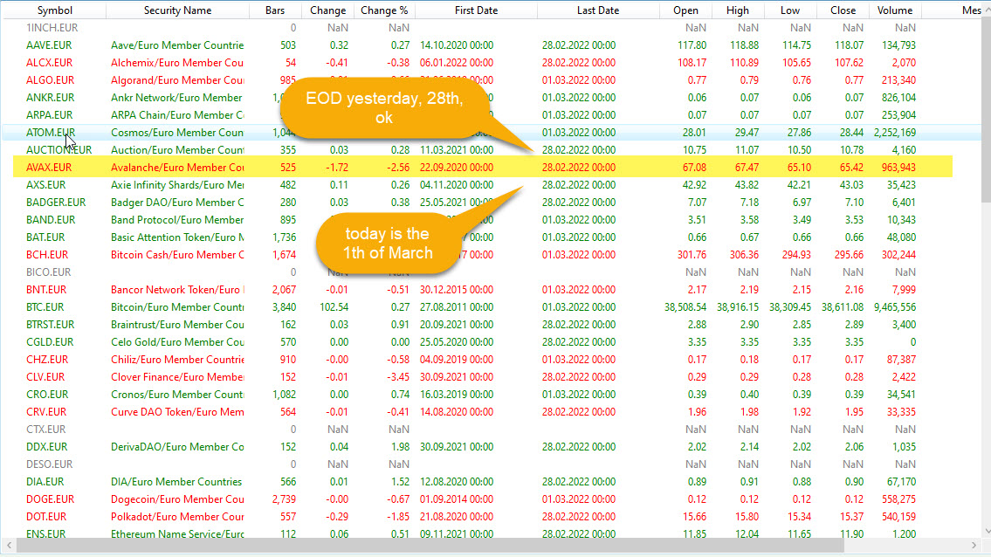Select the Bitcoin Cash security name cell
Image resolution: width=991 pixels, height=557 pixels.
coord(177,255)
